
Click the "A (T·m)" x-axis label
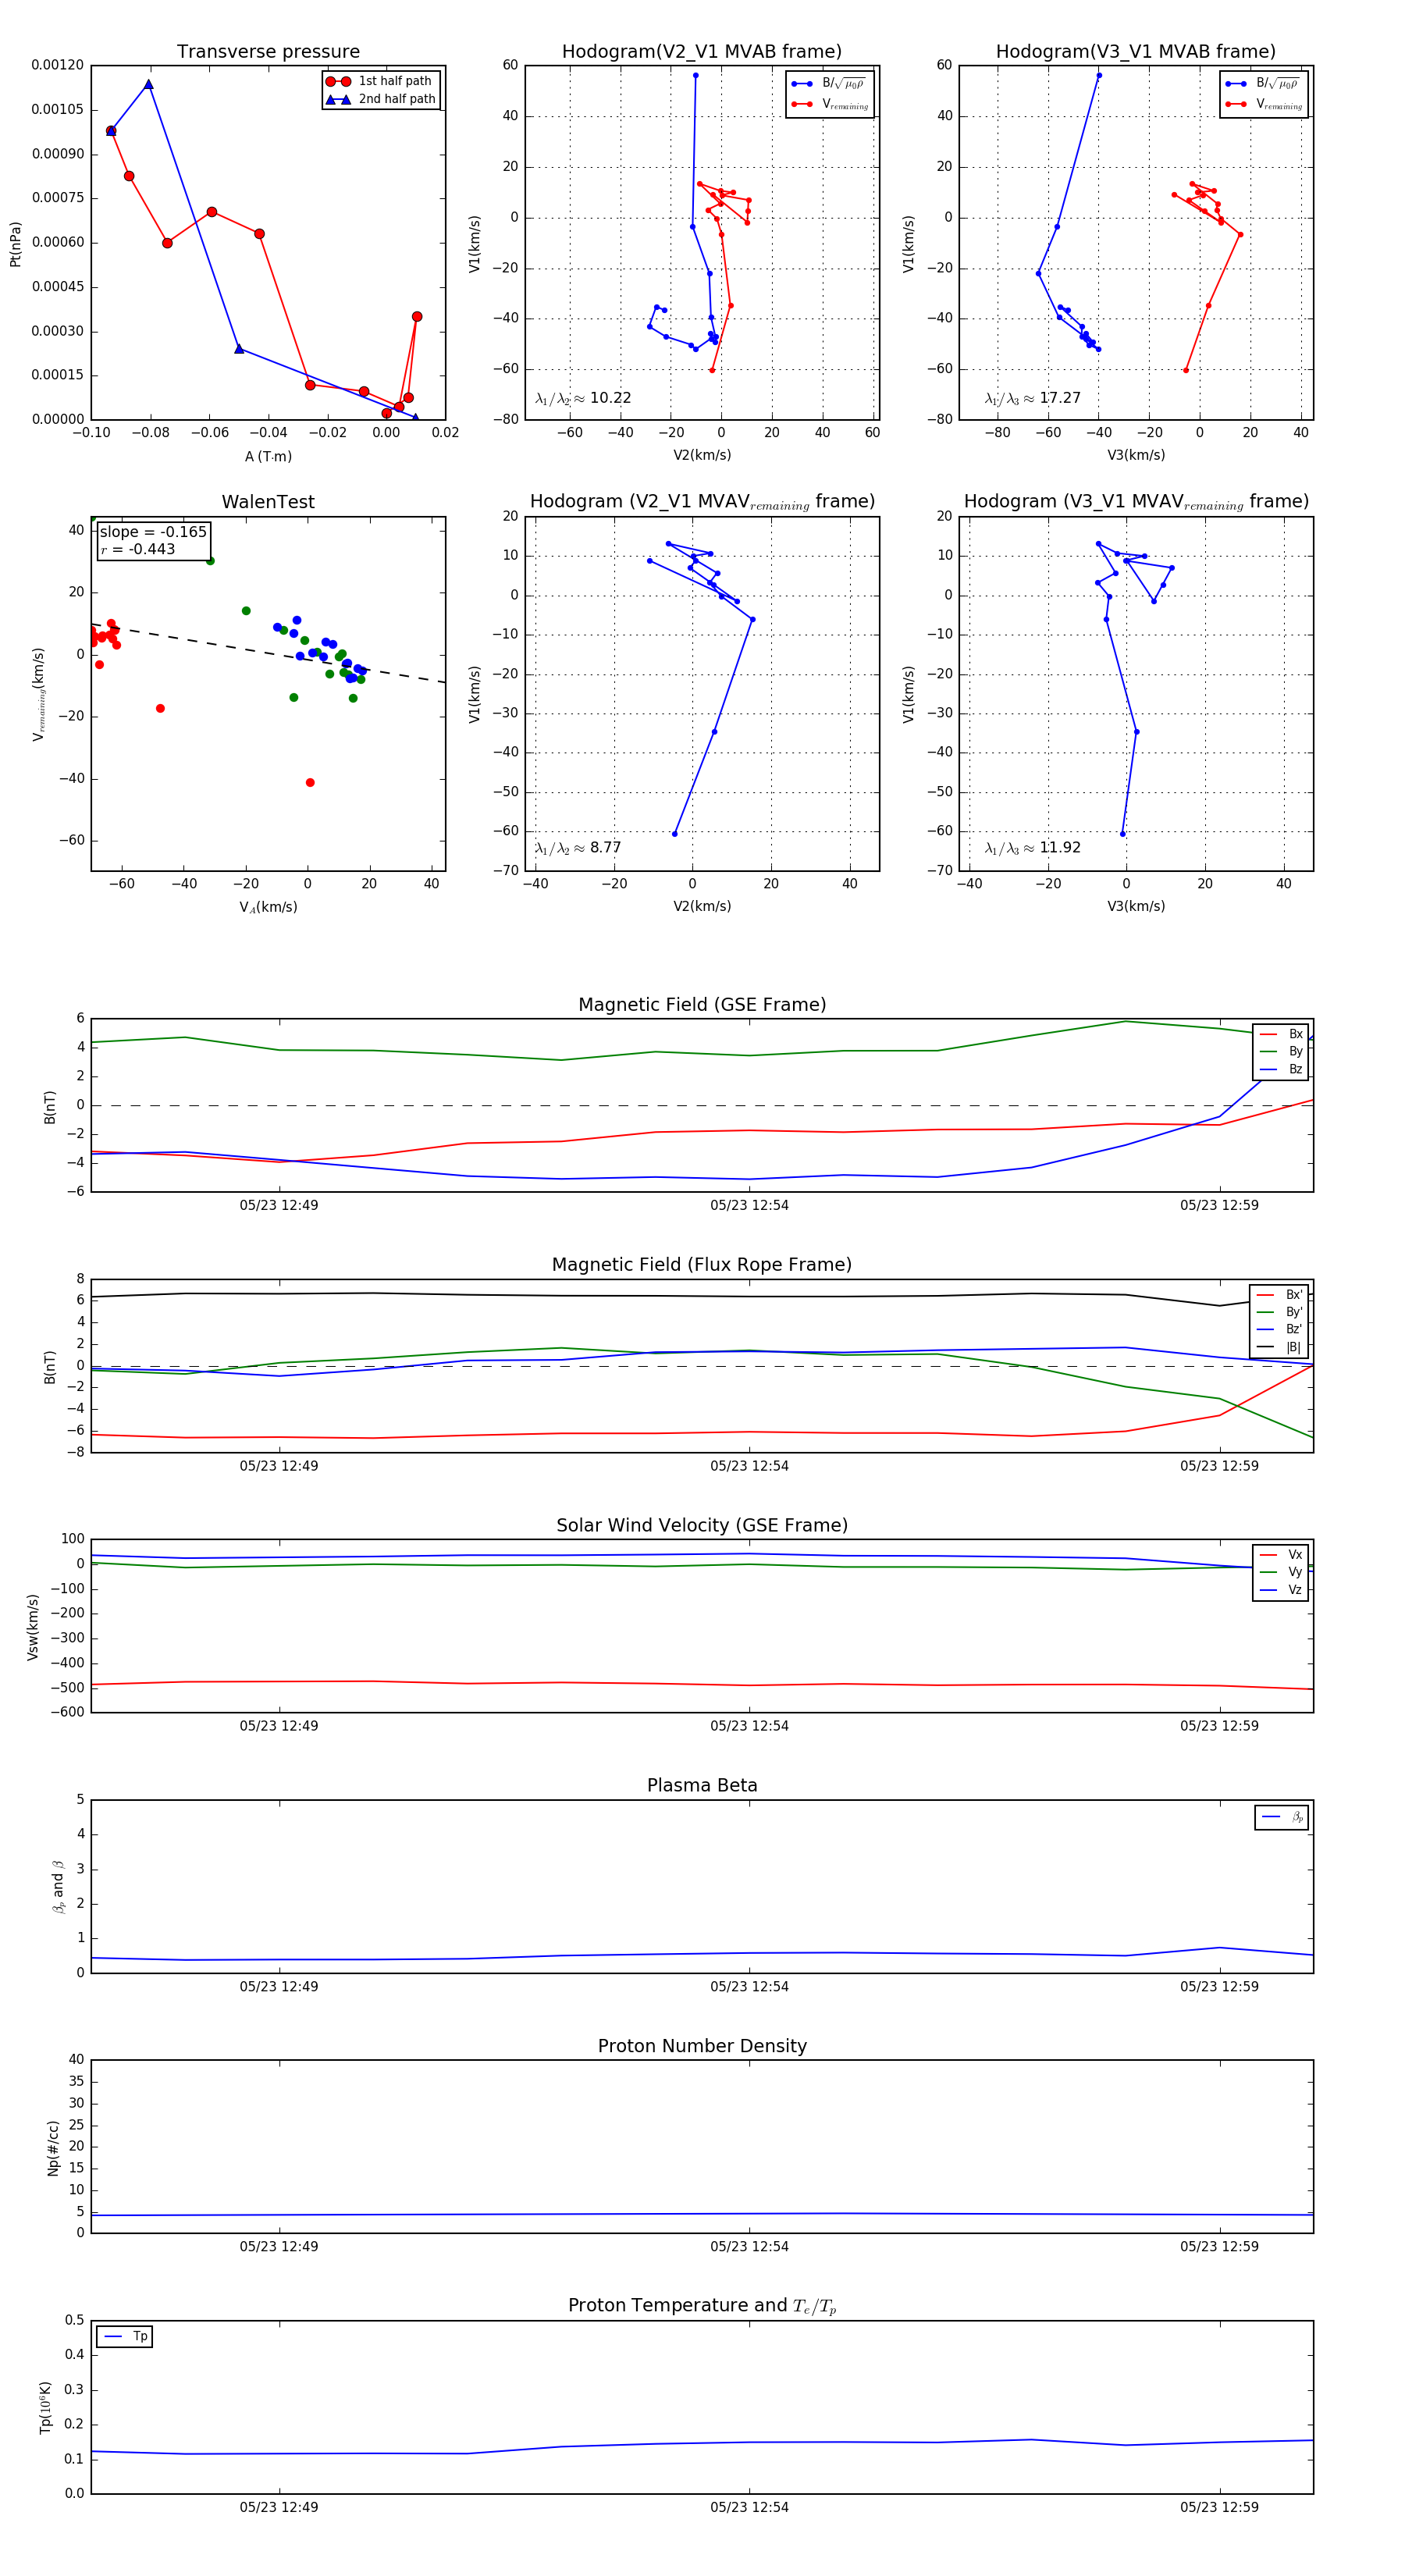click(268, 457)
